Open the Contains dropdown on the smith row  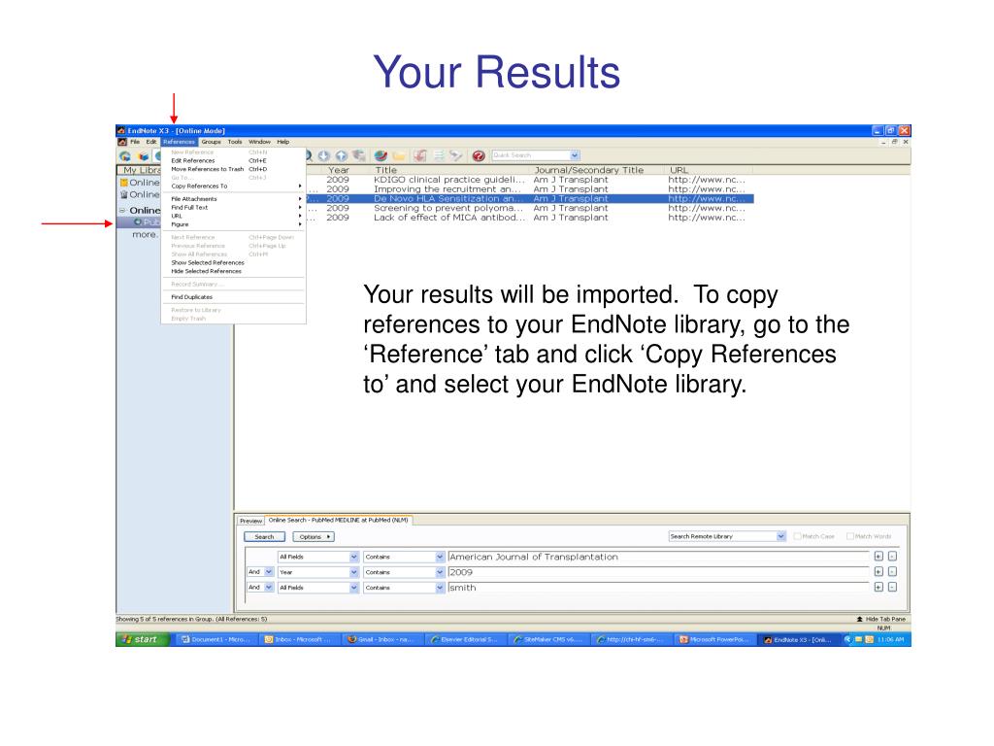(440, 588)
